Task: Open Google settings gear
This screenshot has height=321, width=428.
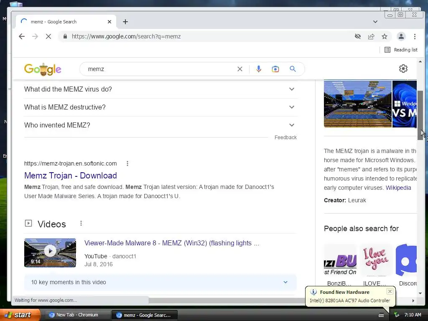Action: 403,69
